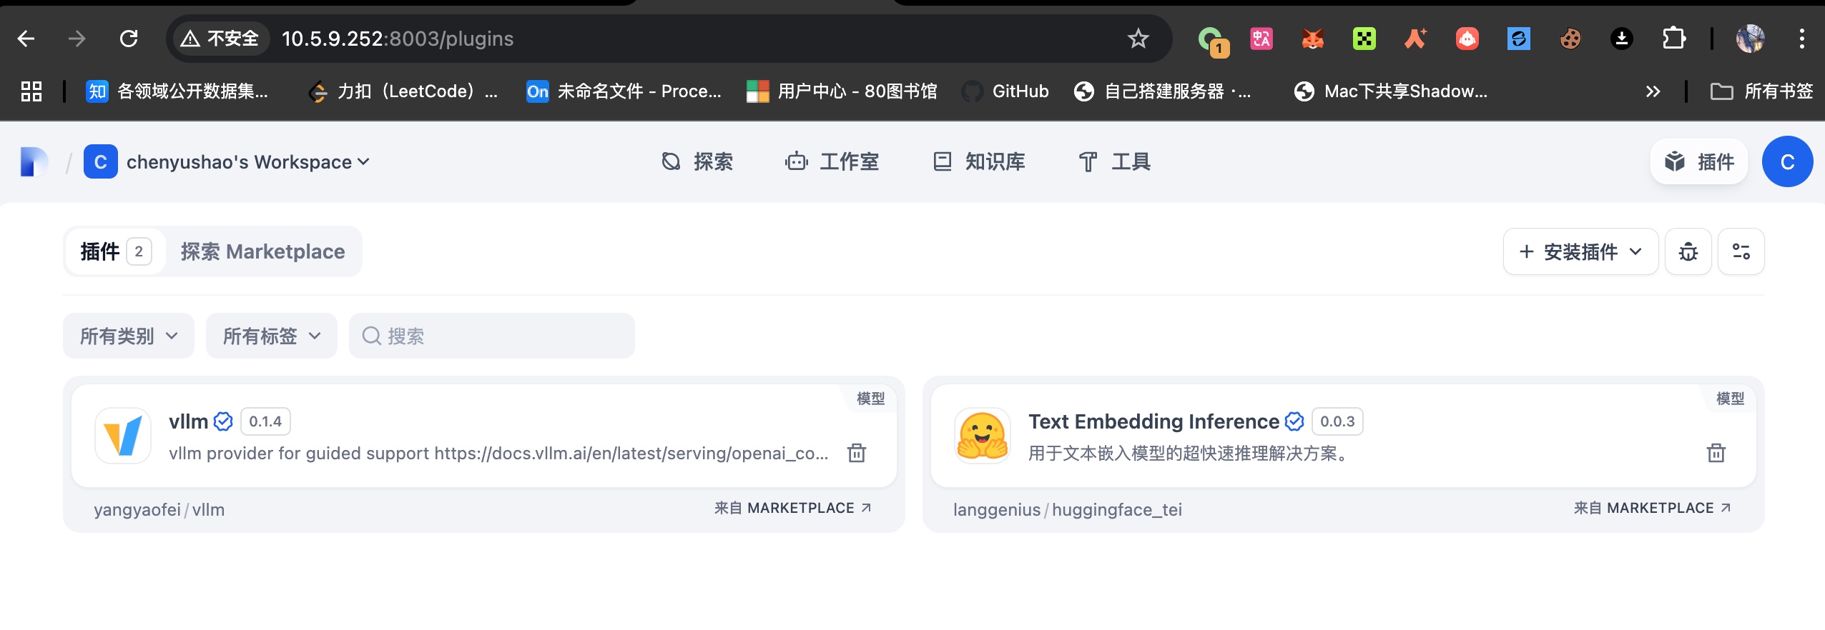Expand the 所有标签 tags filter
1825x630 pixels.
(x=272, y=336)
